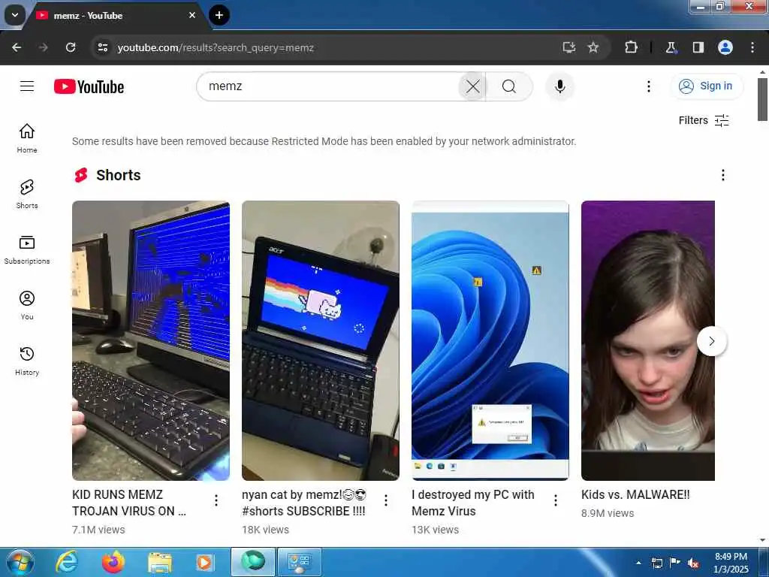The width and height of the screenshot is (769, 577).
Task: Click the Sign in button
Action: (707, 86)
